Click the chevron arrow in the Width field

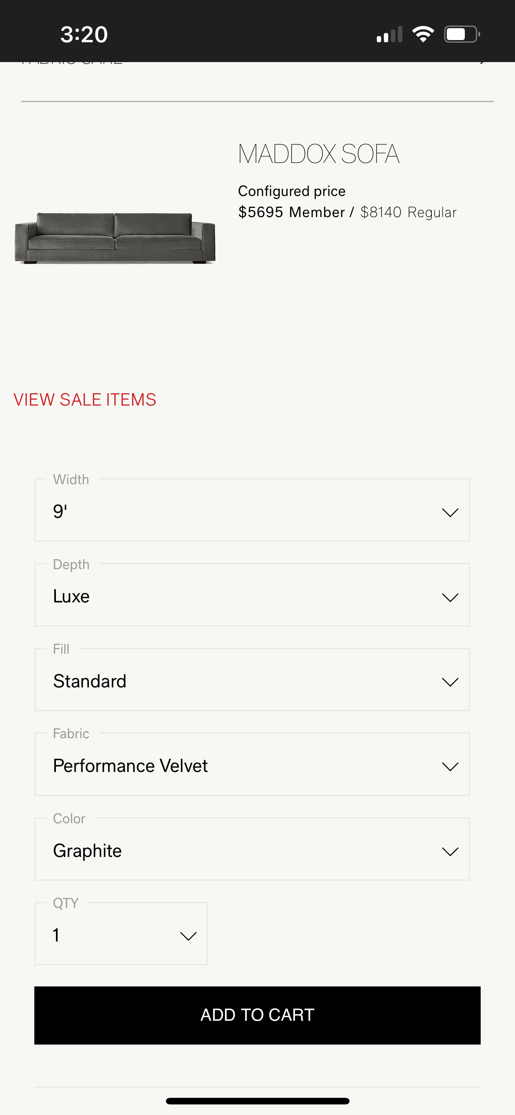(x=450, y=513)
